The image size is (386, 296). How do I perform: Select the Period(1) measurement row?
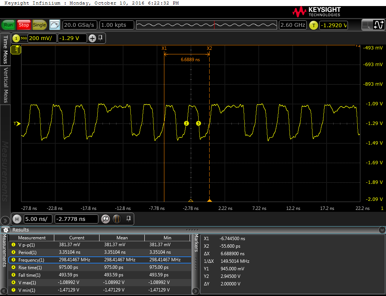click(100, 252)
